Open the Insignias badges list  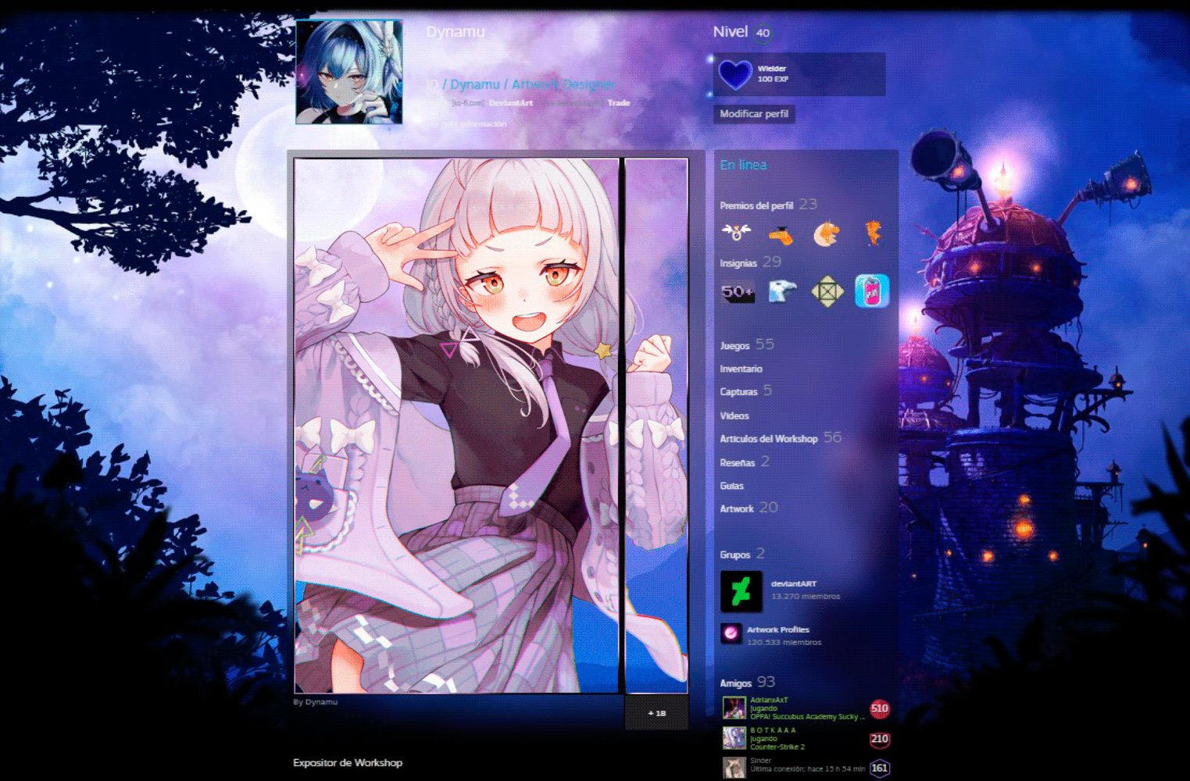point(738,263)
